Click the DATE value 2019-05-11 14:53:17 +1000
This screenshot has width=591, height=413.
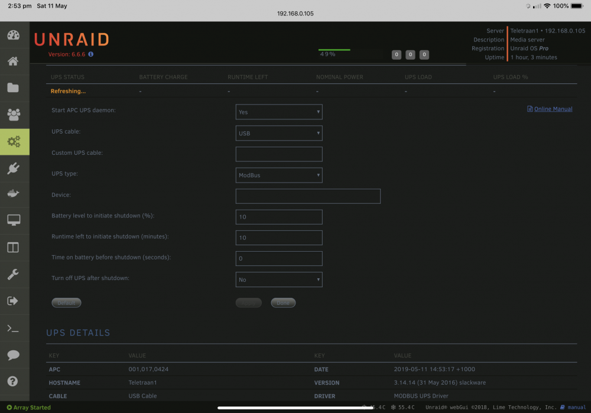click(434, 369)
